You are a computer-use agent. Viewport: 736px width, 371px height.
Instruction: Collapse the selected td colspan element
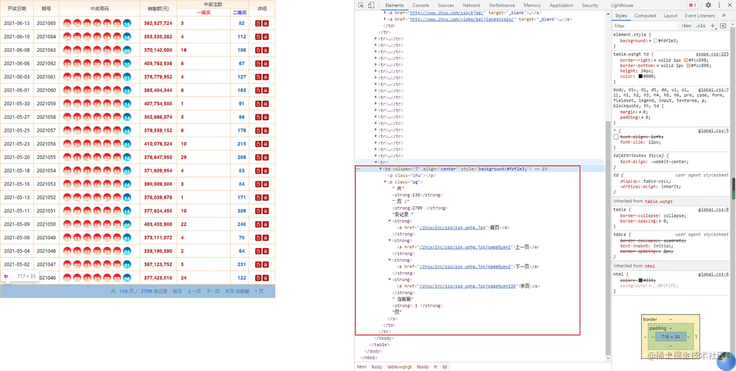pyautogui.click(x=381, y=169)
